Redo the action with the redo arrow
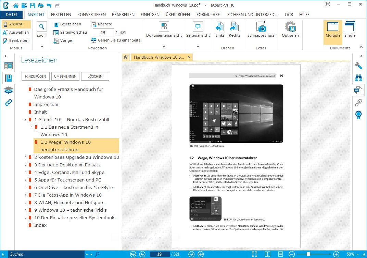 tap(57, 5)
